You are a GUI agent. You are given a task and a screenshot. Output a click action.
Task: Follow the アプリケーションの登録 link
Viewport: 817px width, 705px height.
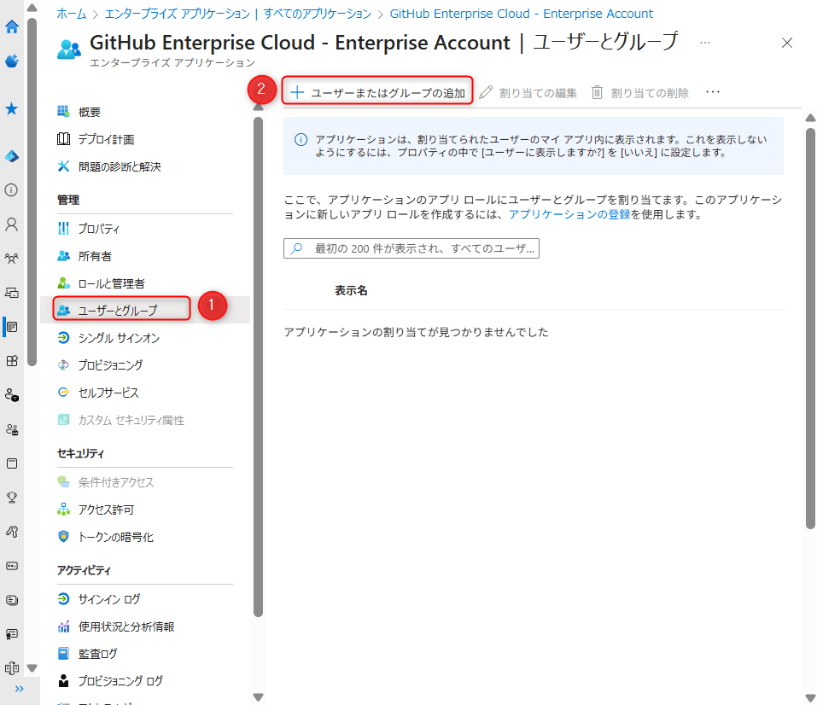coord(569,214)
